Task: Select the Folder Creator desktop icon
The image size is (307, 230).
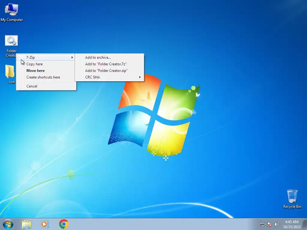Action: point(11,46)
